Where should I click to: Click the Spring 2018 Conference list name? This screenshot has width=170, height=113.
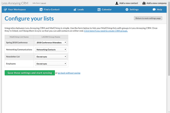tap(17, 42)
